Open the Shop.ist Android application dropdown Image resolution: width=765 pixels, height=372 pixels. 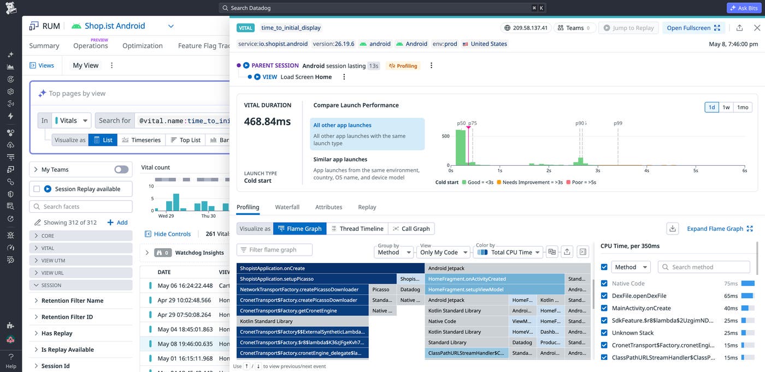coord(170,26)
